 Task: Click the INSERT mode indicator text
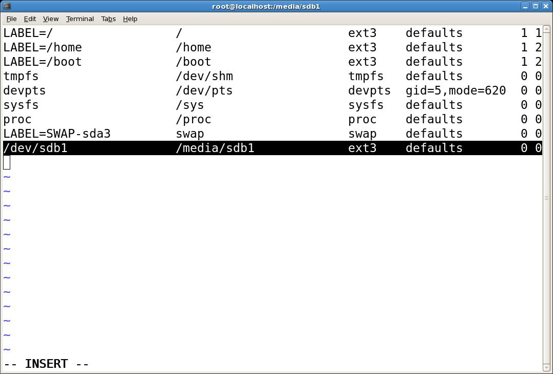pos(45,363)
